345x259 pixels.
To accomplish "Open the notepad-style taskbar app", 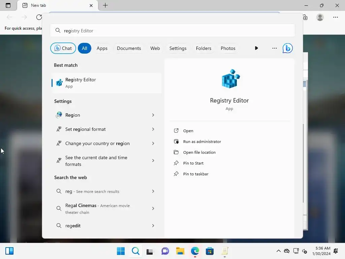I will coord(225,251).
